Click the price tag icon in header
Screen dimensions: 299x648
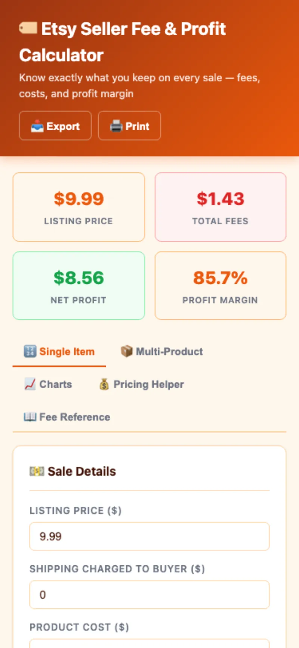(x=28, y=28)
